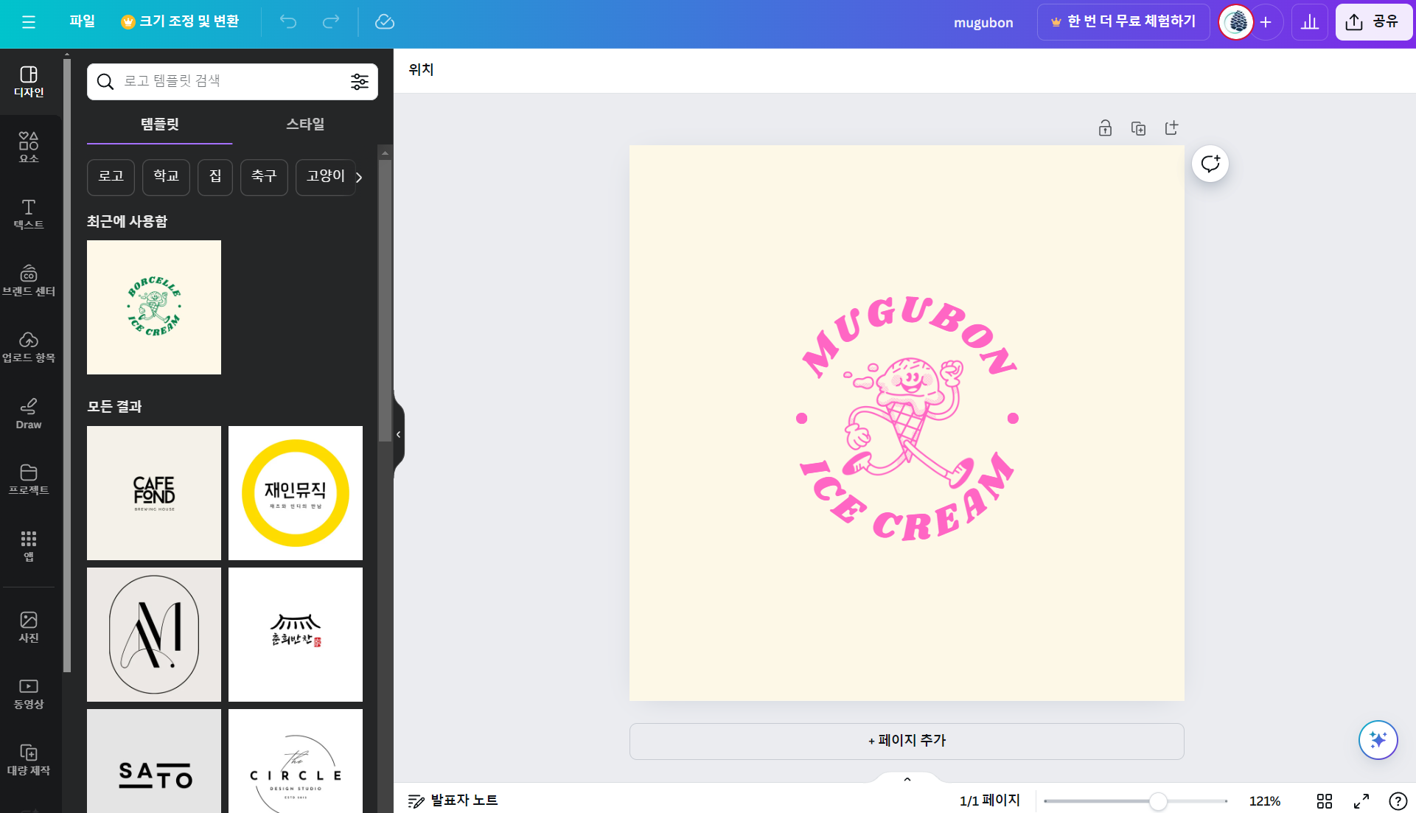Toggle grid view of pages
The width and height of the screenshot is (1416, 813).
point(1324,800)
